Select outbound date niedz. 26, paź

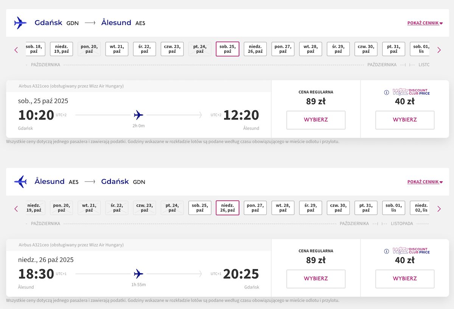coord(255,49)
